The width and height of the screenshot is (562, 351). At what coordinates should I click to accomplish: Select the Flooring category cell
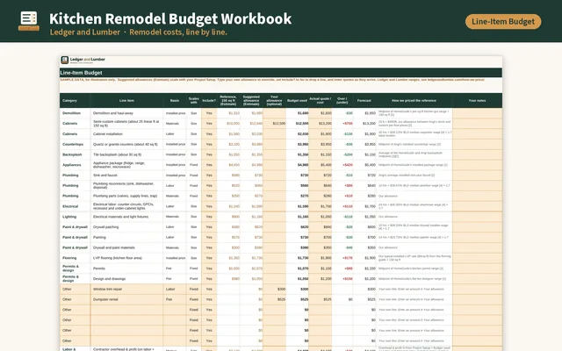(75, 258)
